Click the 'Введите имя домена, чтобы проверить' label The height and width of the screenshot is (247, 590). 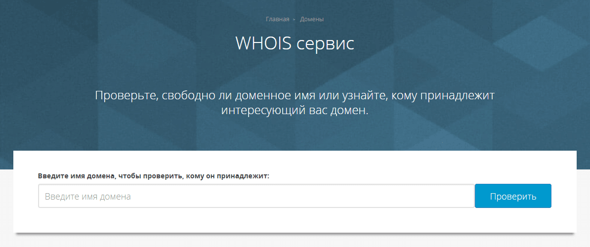coord(154,175)
